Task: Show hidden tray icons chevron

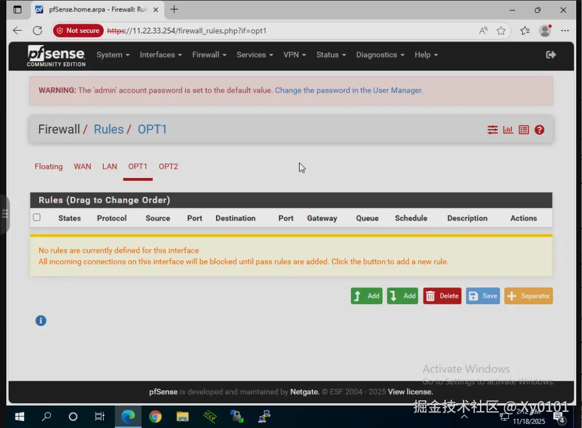Action: click(464, 416)
